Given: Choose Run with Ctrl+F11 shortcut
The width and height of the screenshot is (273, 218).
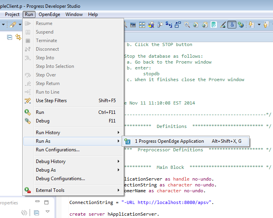Looking at the screenshot, I should [x=73, y=112].
